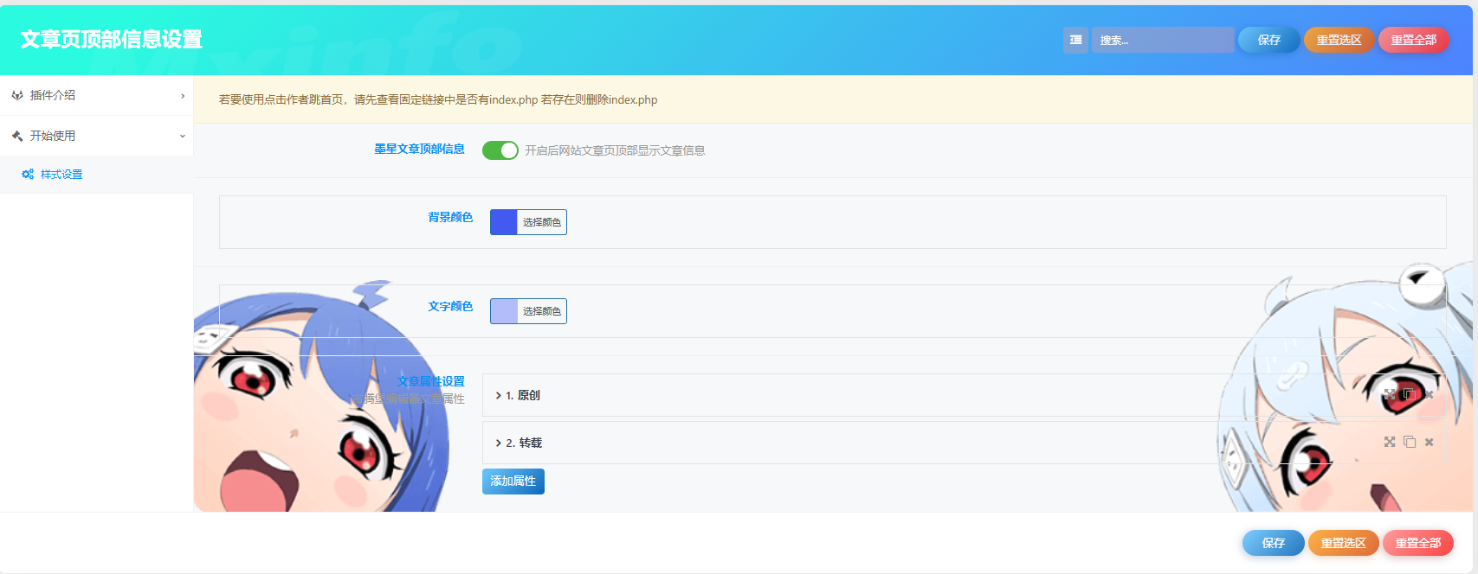Open the 插件介绍 sidebar menu
This screenshot has height=574, width=1478.
tap(96, 95)
